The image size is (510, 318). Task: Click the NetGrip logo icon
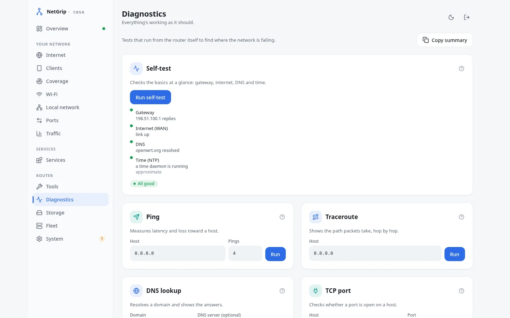click(39, 12)
